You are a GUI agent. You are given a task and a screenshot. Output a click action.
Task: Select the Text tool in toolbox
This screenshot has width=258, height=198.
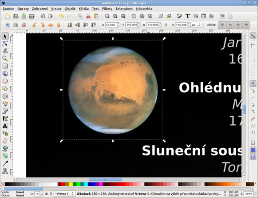[x=5, y=126]
